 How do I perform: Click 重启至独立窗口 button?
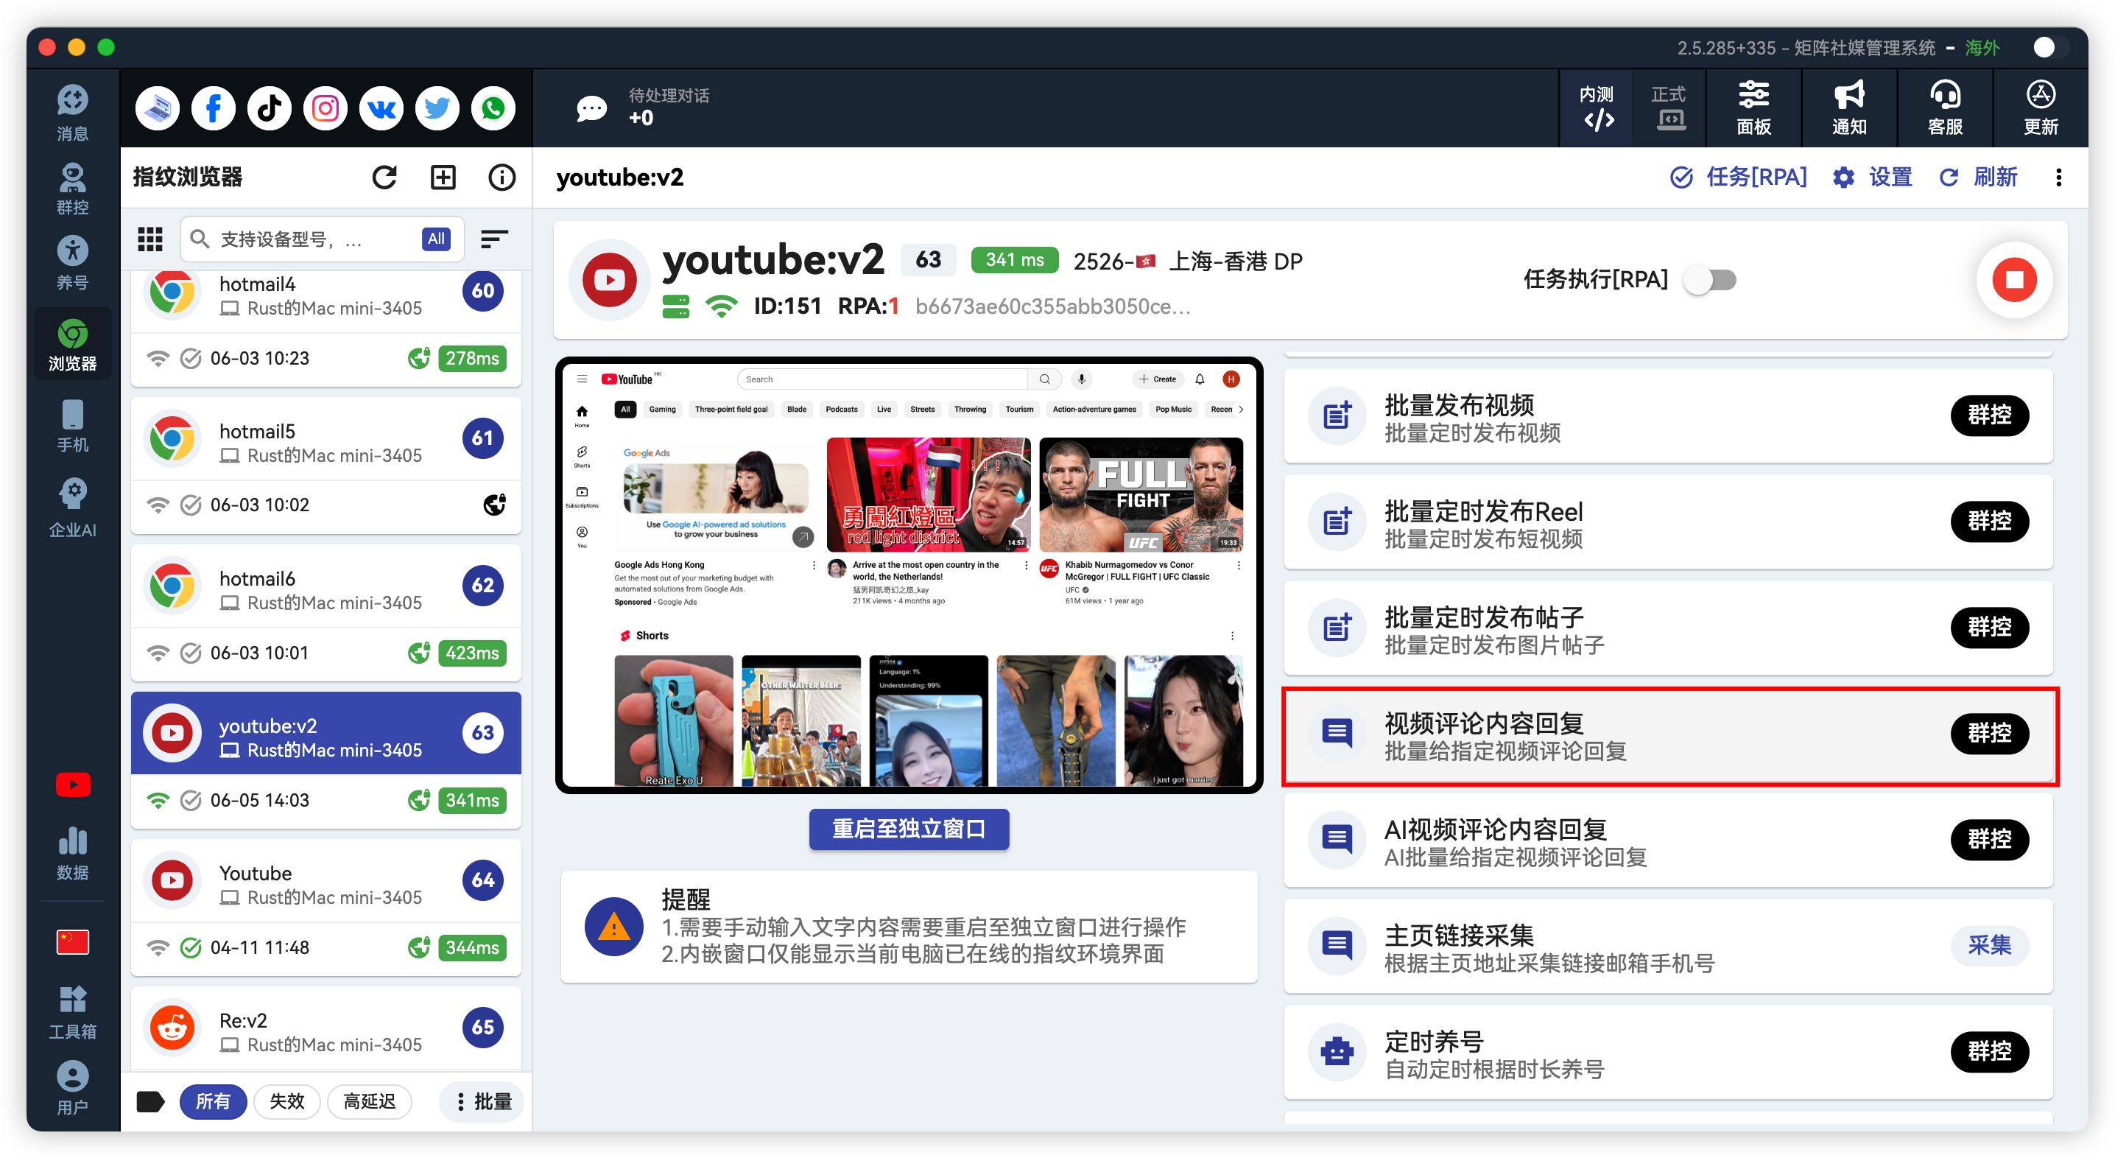[x=909, y=829]
